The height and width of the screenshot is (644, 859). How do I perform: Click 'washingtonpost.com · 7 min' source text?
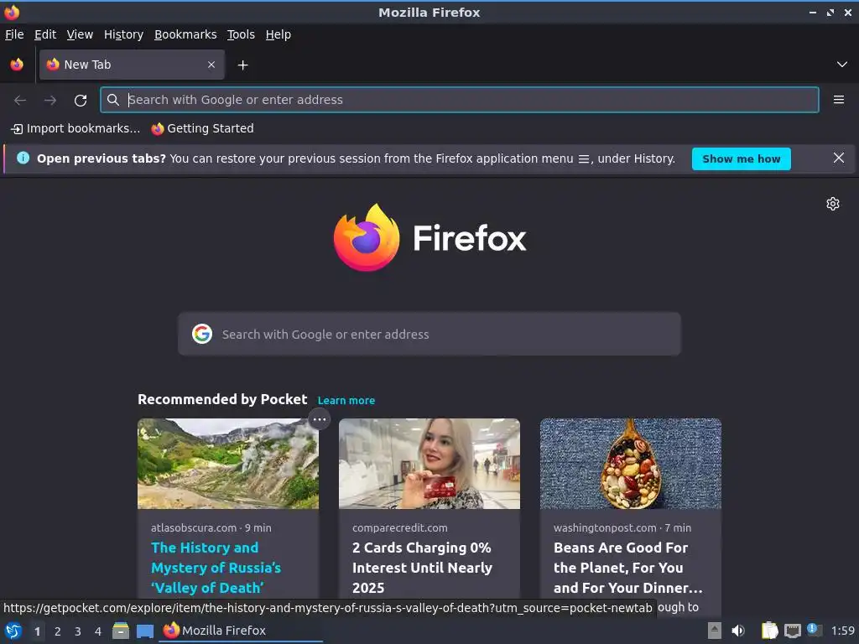point(622,528)
